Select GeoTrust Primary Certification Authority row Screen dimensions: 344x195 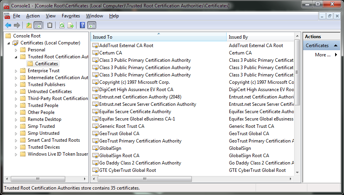click(141, 141)
